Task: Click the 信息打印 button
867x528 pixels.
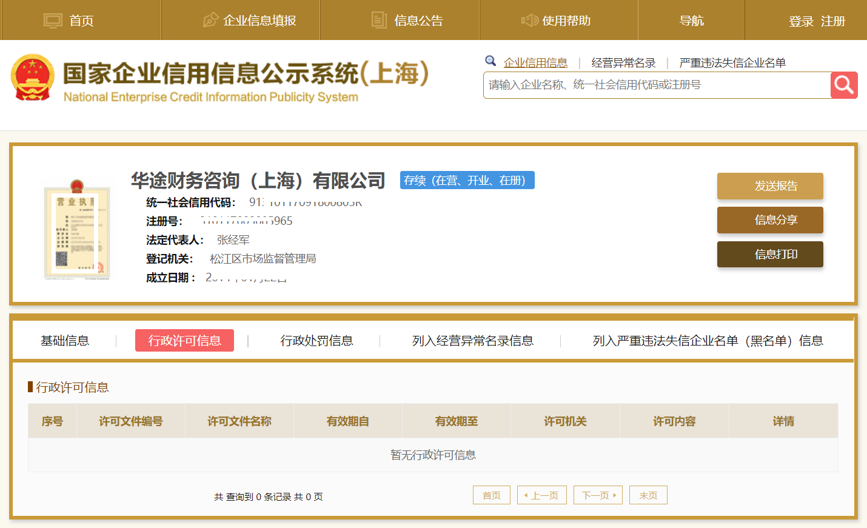Action: tap(770, 254)
